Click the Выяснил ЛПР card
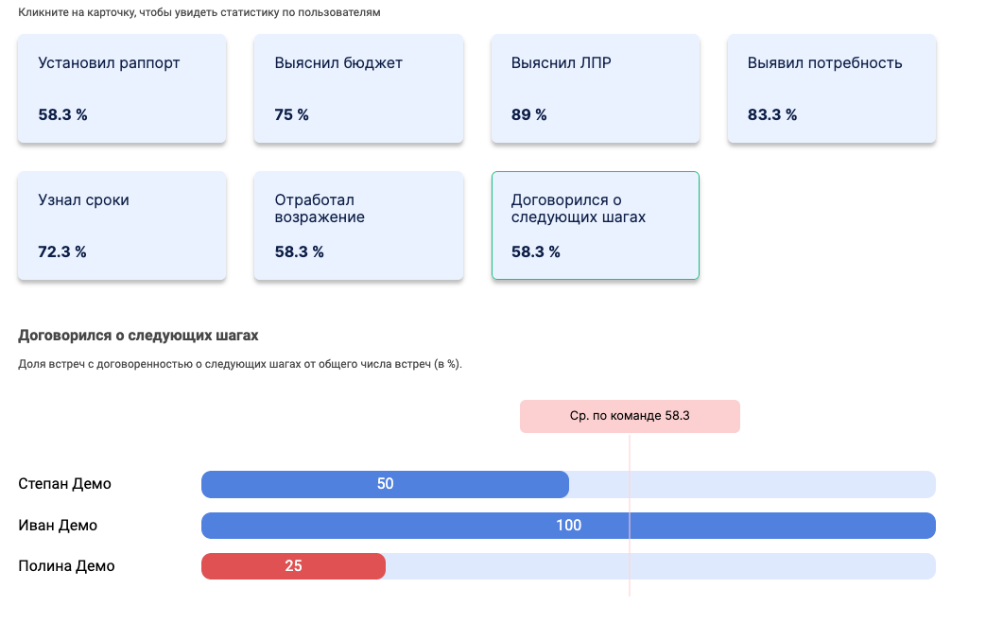Screen dimensions: 986x623 tap(596, 89)
